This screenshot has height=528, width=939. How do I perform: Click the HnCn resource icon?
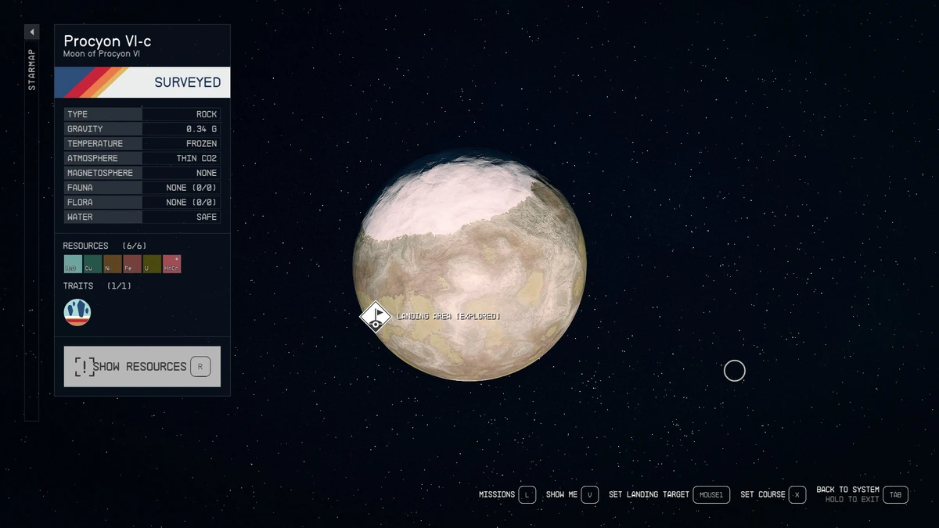[171, 264]
